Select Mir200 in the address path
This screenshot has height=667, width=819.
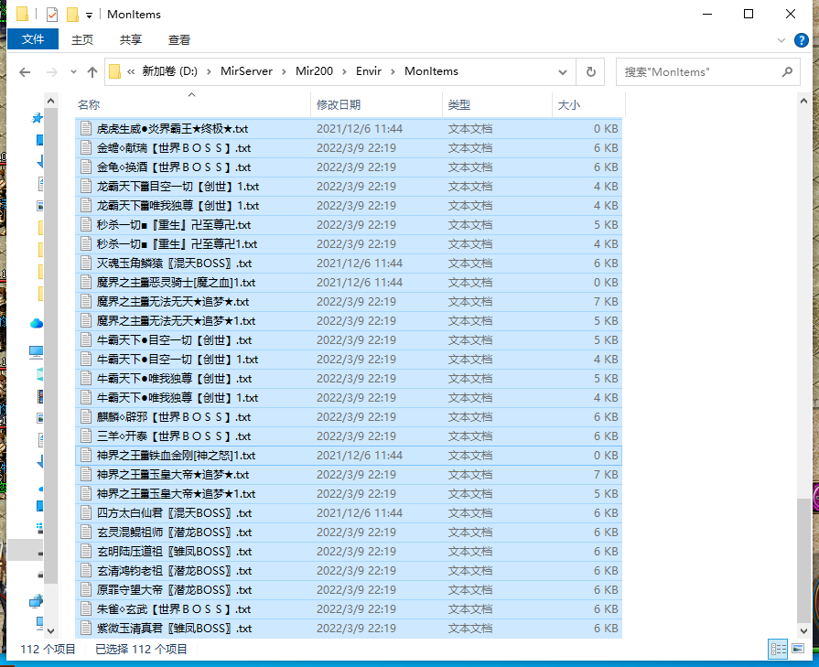(x=314, y=71)
